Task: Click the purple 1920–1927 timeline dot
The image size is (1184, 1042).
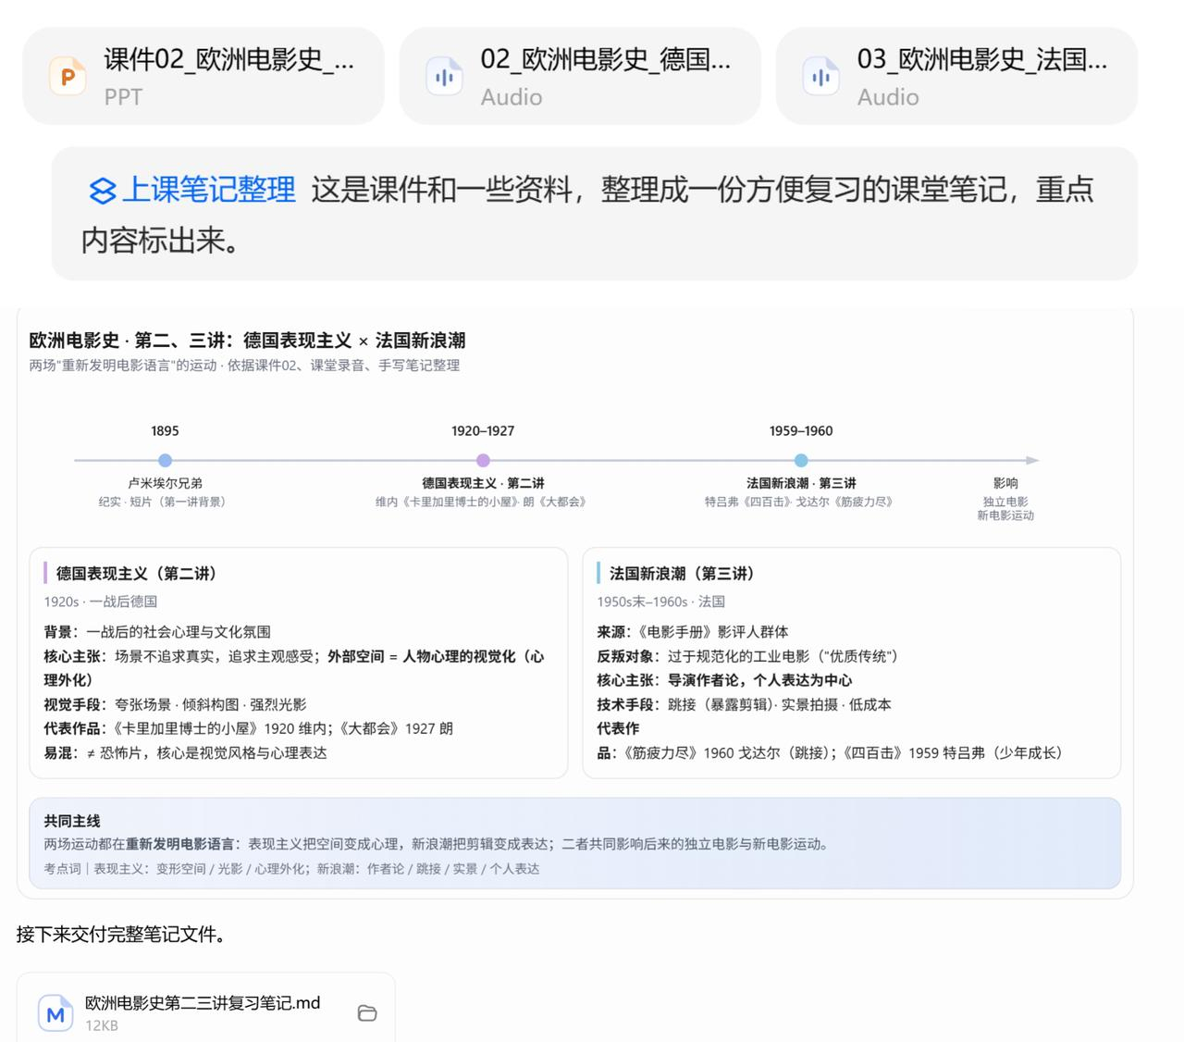Action: tap(483, 460)
